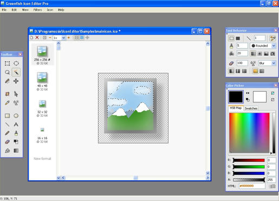Select the Ellipse Select tool in the Toolbox

click(x=16, y=63)
